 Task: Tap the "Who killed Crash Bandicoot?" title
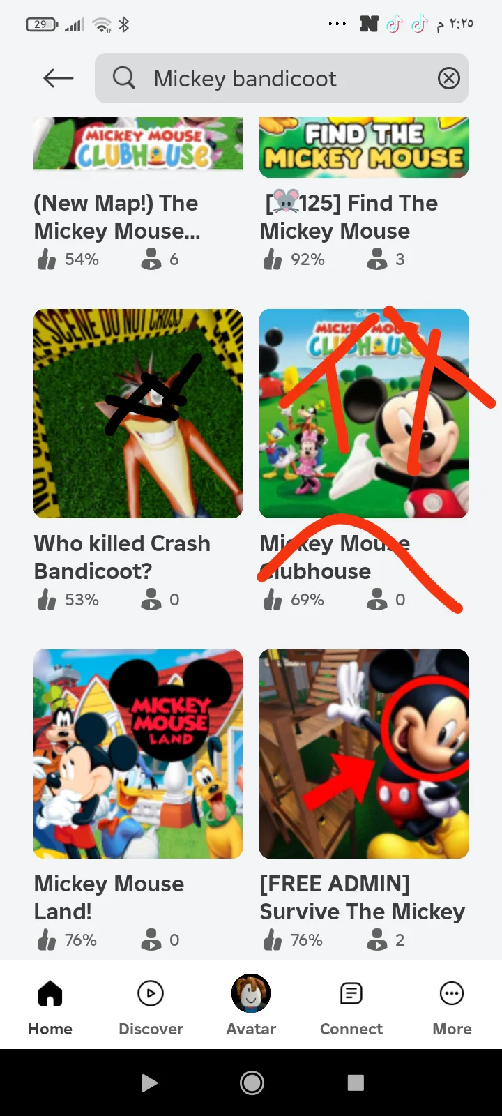(x=122, y=557)
